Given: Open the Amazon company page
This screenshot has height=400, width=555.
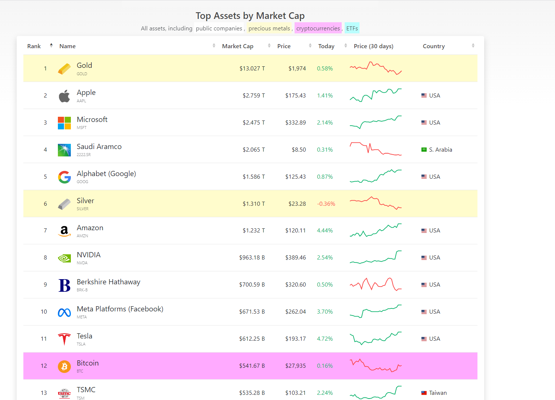Looking at the screenshot, I should [x=90, y=228].
